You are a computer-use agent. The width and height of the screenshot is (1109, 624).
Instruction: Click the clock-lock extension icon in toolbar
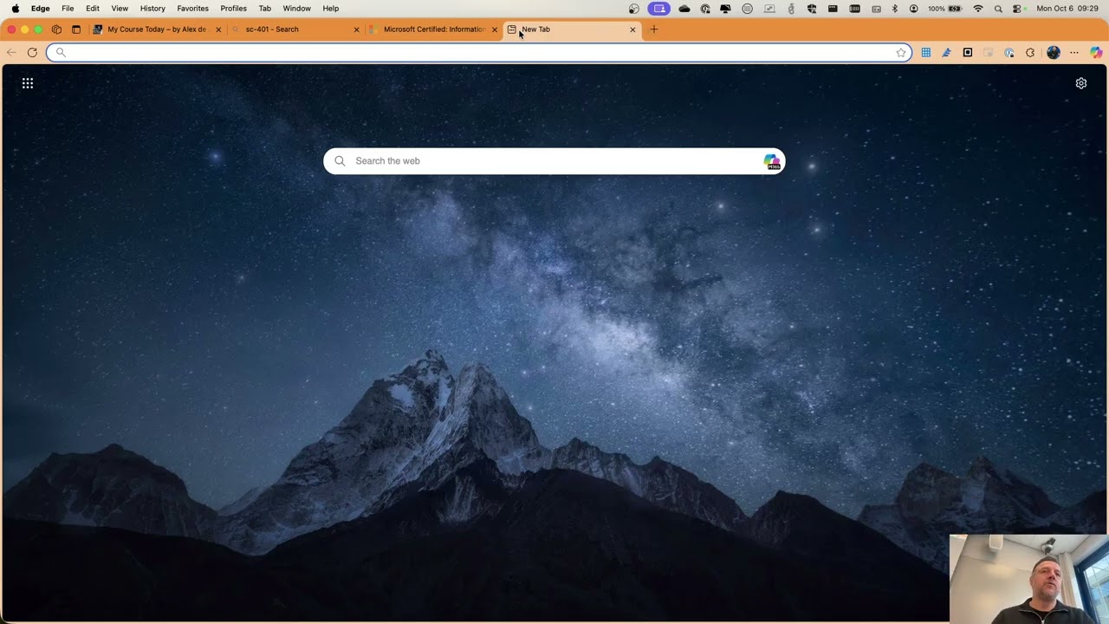1009,53
